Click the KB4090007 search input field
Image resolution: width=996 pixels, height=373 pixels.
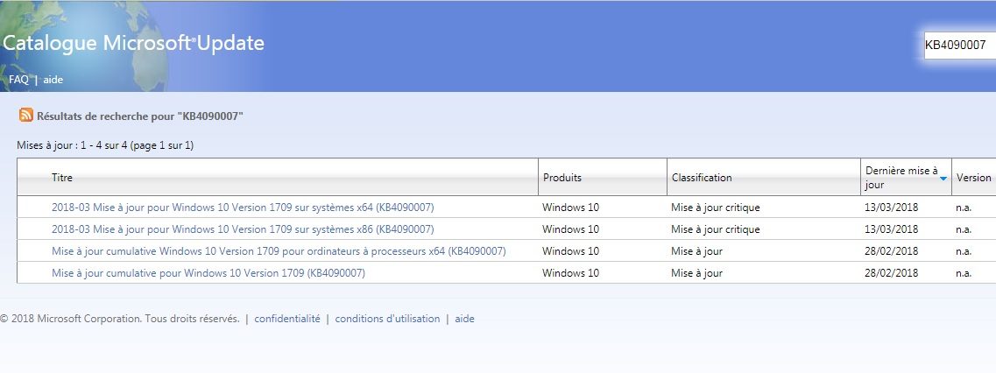(x=958, y=46)
